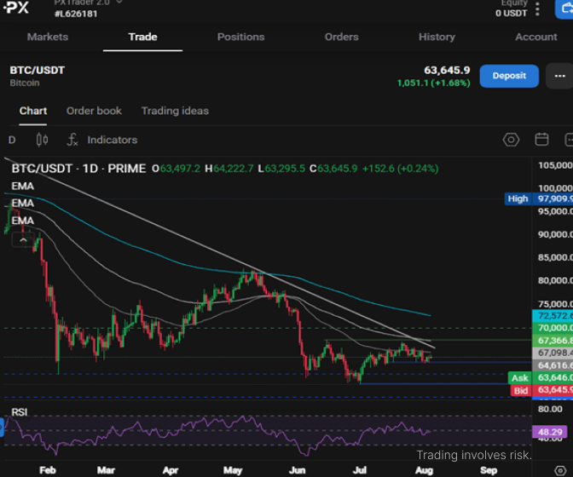Show the Trading ideas sub-tab
The width and height of the screenshot is (573, 477).
[x=175, y=111]
